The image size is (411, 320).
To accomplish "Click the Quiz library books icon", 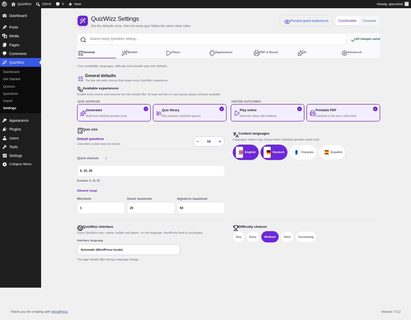I will point(159,113).
